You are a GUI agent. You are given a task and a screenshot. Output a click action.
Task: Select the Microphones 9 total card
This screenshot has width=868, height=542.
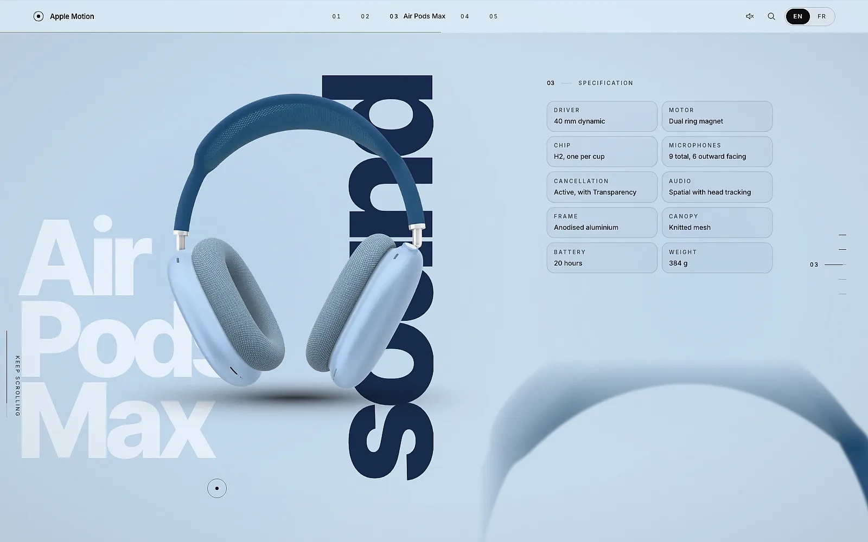(x=717, y=151)
